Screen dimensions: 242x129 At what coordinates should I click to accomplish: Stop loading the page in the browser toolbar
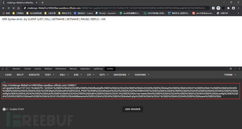coord(13,8)
